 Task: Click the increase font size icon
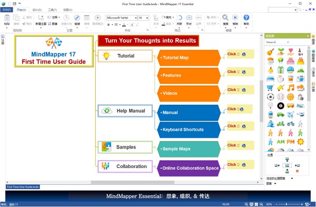(x=132, y=25)
